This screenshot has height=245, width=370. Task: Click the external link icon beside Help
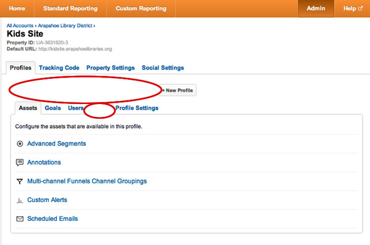[360, 8]
